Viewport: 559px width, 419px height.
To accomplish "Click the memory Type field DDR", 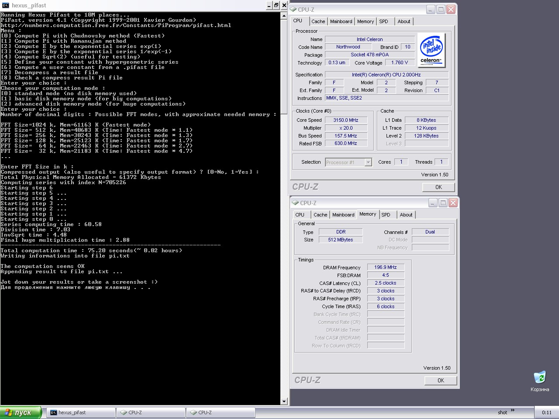I will [x=341, y=232].
